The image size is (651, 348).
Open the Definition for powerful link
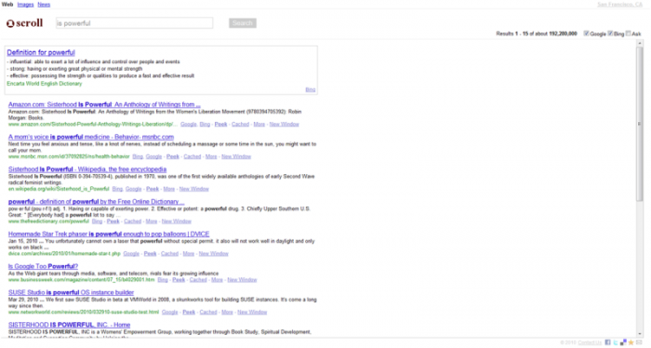click(41, 52)
